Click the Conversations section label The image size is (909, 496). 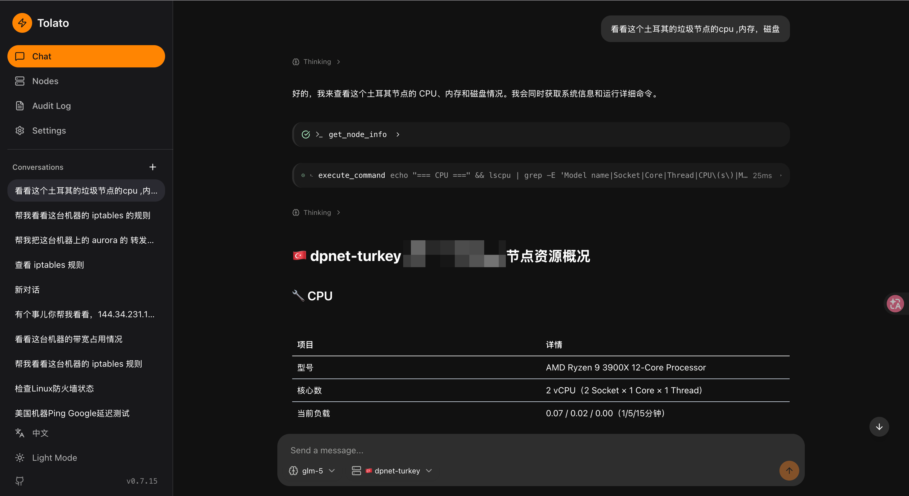[38, 167]
